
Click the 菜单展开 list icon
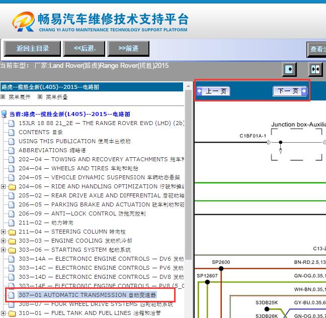pos(3,97)
